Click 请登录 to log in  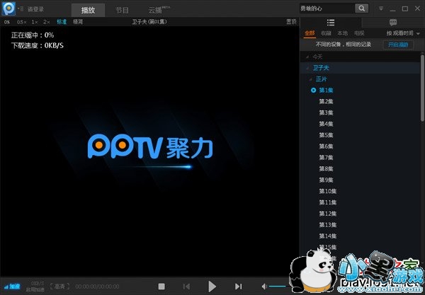pos(35,9)
